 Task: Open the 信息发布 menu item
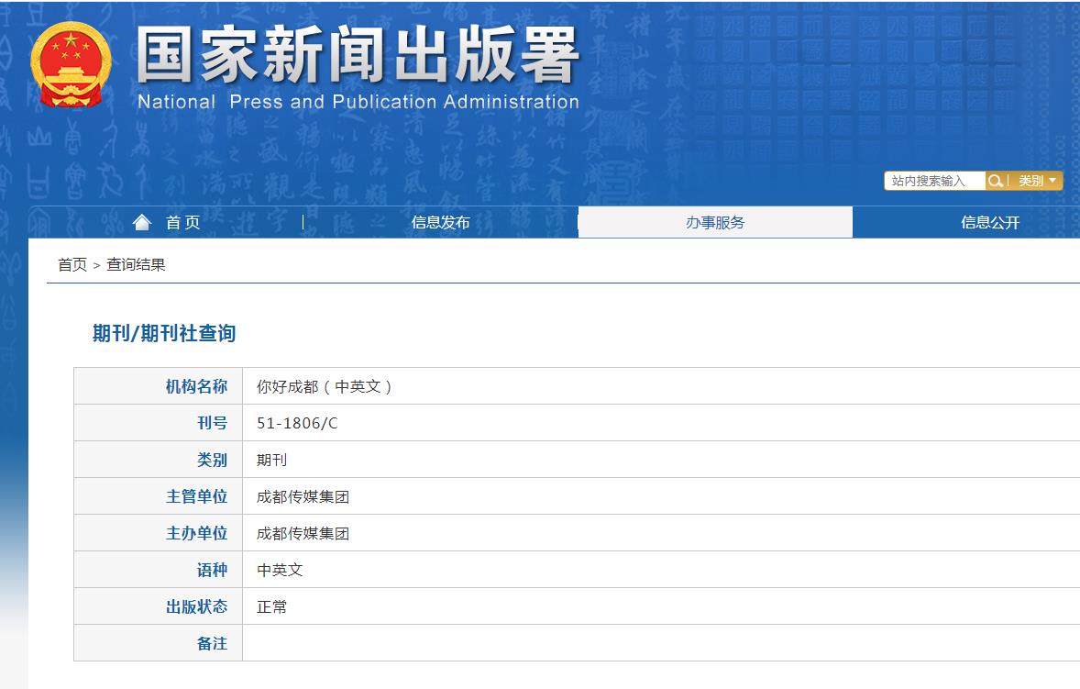point(439,221)
